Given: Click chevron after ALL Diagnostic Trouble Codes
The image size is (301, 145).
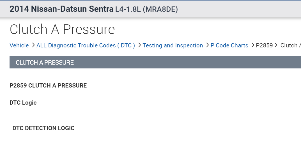Looking at the screenshot, I should tap(139, 45).
